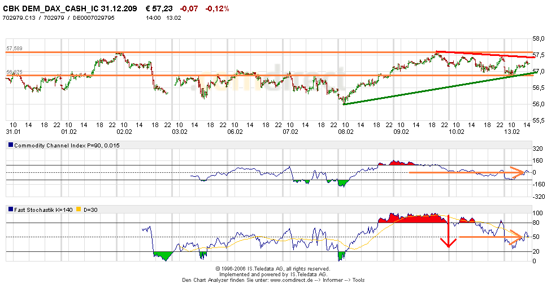The width and height of the screenshot is (547, 283).
Task: Click the 06.02 date label
Action: point(235,132)
